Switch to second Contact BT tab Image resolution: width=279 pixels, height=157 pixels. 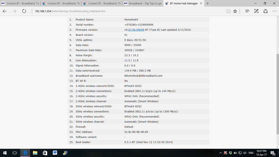click(61, 3)
